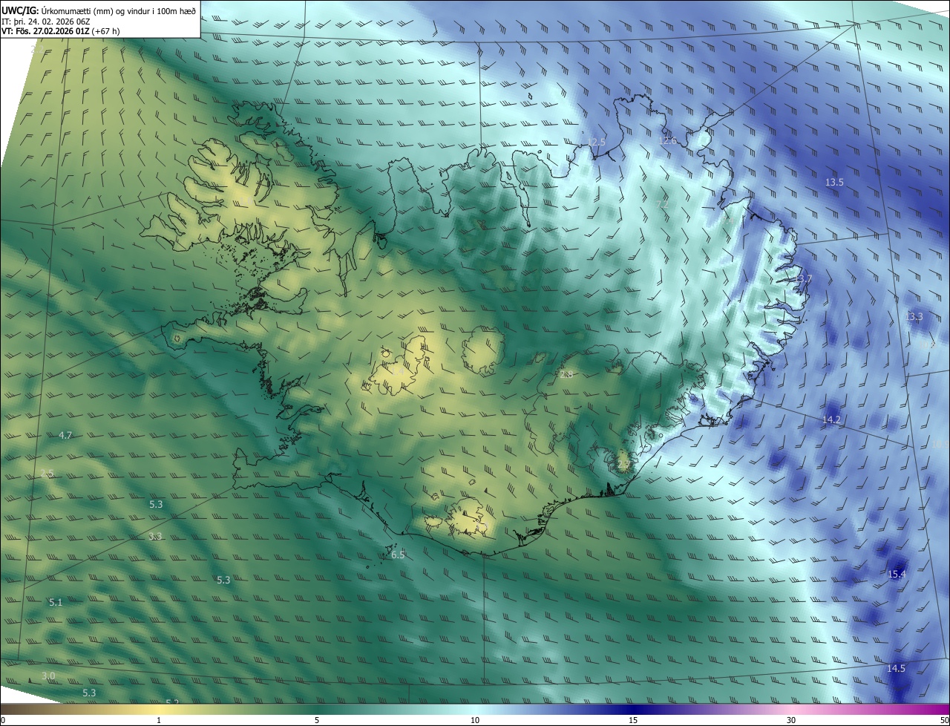Select the colorbar tick label 50

pos(944,721)
